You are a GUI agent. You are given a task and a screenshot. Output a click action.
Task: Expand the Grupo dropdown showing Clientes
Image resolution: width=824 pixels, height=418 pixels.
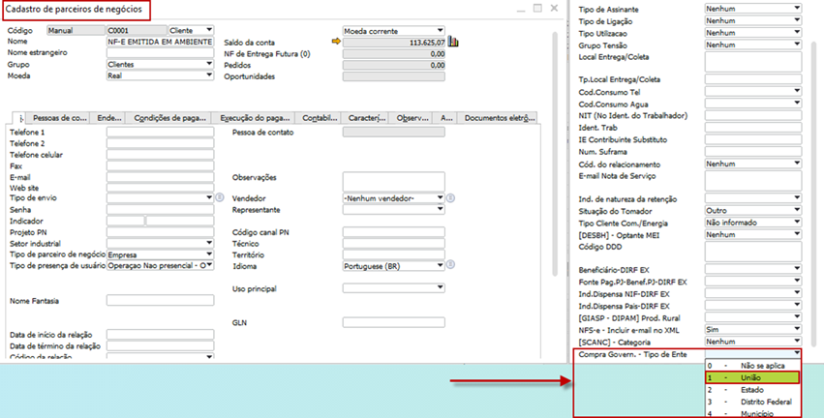pyautogui.click(x=209, y=65)
